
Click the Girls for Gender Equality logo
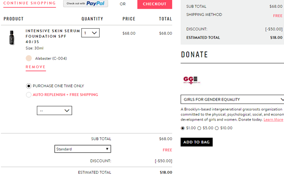192,80
